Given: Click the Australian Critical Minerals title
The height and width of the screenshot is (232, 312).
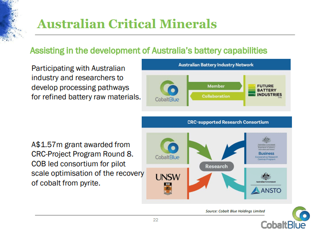Looking at the screenshot, I should [127, 24].
